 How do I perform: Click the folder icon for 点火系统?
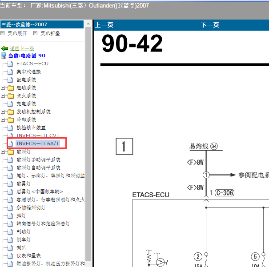[11, 96]
